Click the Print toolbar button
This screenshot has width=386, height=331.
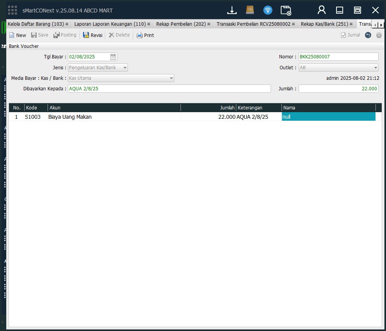coord(145,35)
